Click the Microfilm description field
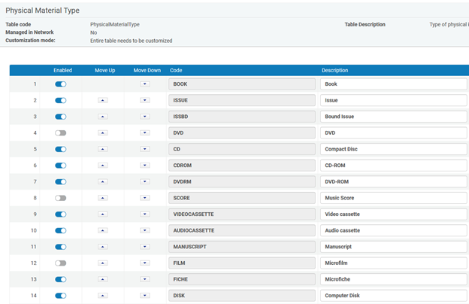 [393, 263]
